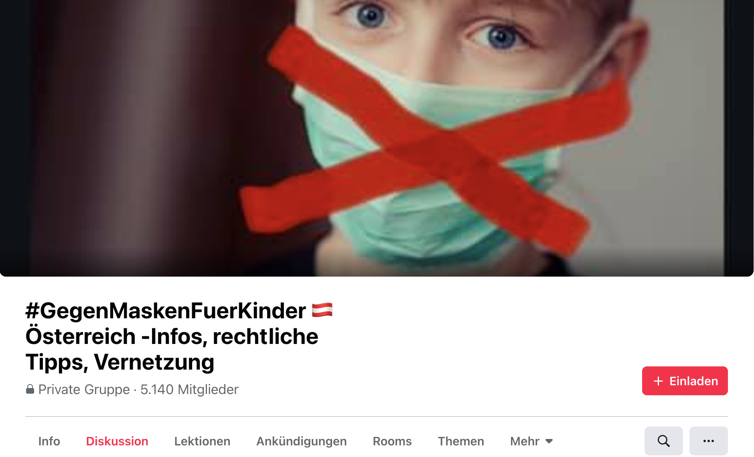Click the Private Gruppe label
The width and height of the screenshot is (754, 457).
point(84,389)
